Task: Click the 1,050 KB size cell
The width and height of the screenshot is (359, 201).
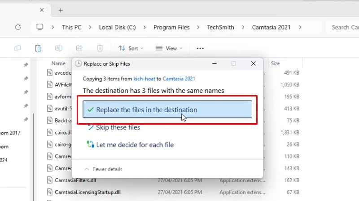Action: (x=290, y=84)
